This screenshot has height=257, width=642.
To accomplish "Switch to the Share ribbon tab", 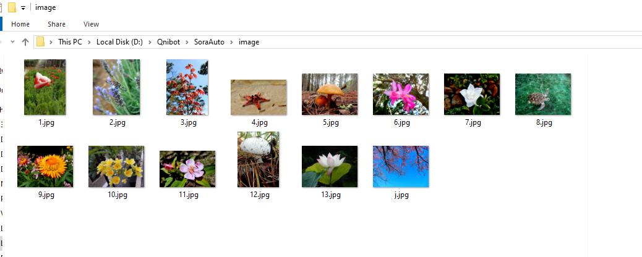I will (56, 24).
